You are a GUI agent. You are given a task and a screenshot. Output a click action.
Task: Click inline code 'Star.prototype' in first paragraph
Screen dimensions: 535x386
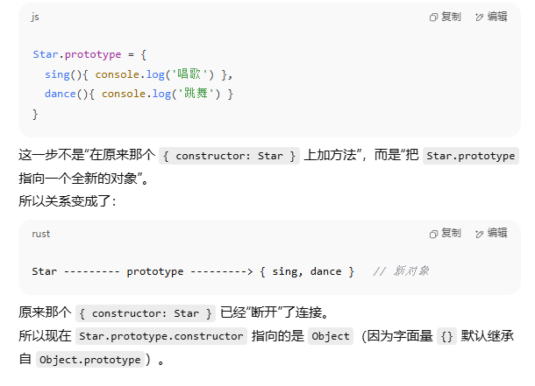pos(470,156)
